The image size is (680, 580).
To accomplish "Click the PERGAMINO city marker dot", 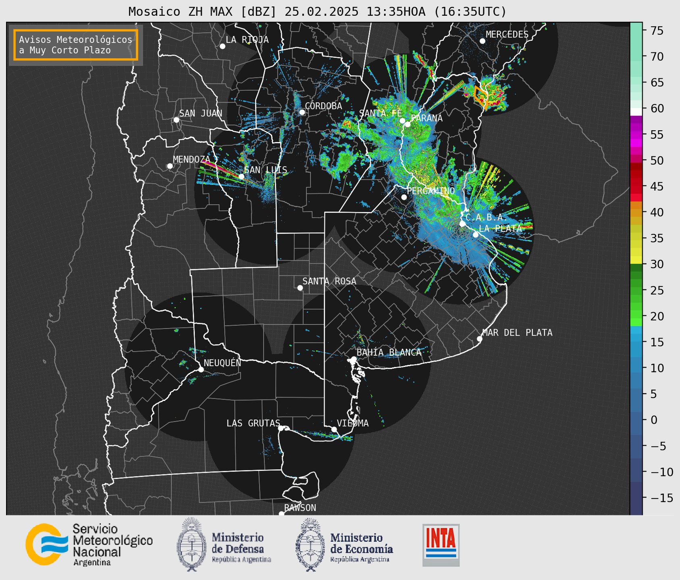I will 404,197.
